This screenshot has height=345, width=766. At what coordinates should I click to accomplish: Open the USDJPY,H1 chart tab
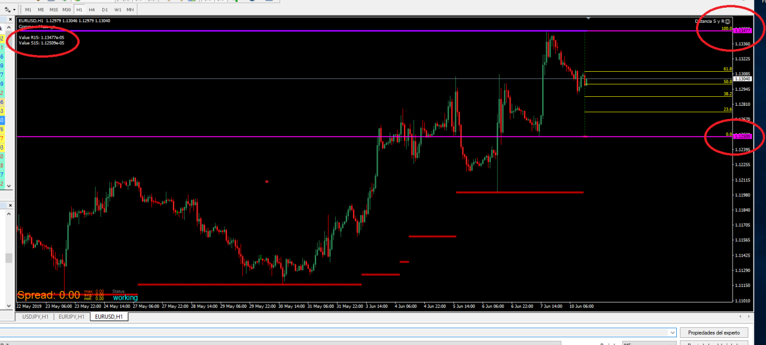(37, 316)
